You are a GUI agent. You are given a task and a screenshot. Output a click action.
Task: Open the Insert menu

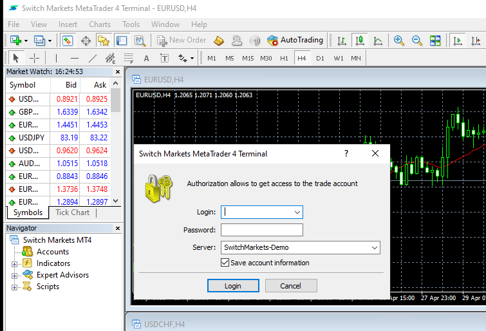[x=68, y=24]
